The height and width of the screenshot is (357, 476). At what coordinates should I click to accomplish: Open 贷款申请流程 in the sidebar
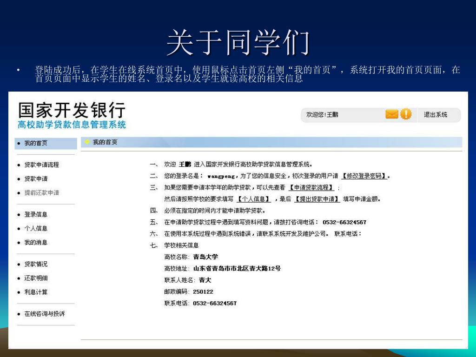tap(41, 165)
